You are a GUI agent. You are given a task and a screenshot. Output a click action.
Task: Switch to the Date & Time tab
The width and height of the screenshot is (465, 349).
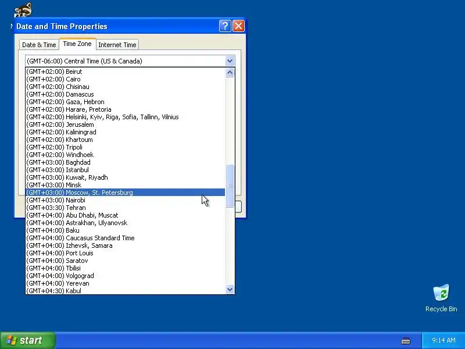click(39, 45)
